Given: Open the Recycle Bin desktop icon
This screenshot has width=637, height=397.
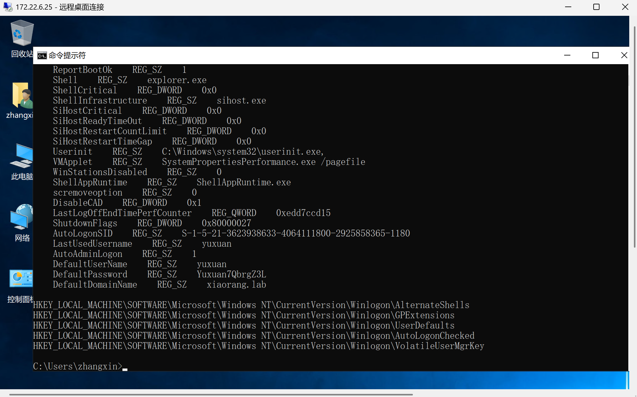Looking at the screenshot, I should 22,38.
